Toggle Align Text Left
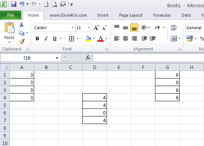 pyautogui.click(x=117, y=39)
